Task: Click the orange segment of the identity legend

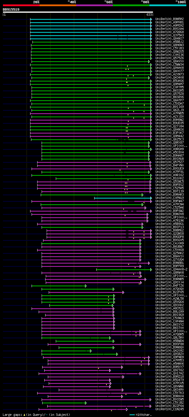Action: click(x=58, y=5)
